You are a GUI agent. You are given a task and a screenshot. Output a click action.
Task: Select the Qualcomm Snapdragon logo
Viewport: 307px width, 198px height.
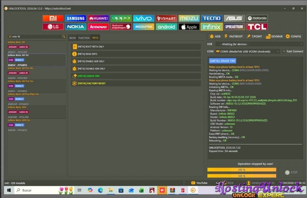tap(121, 27)
